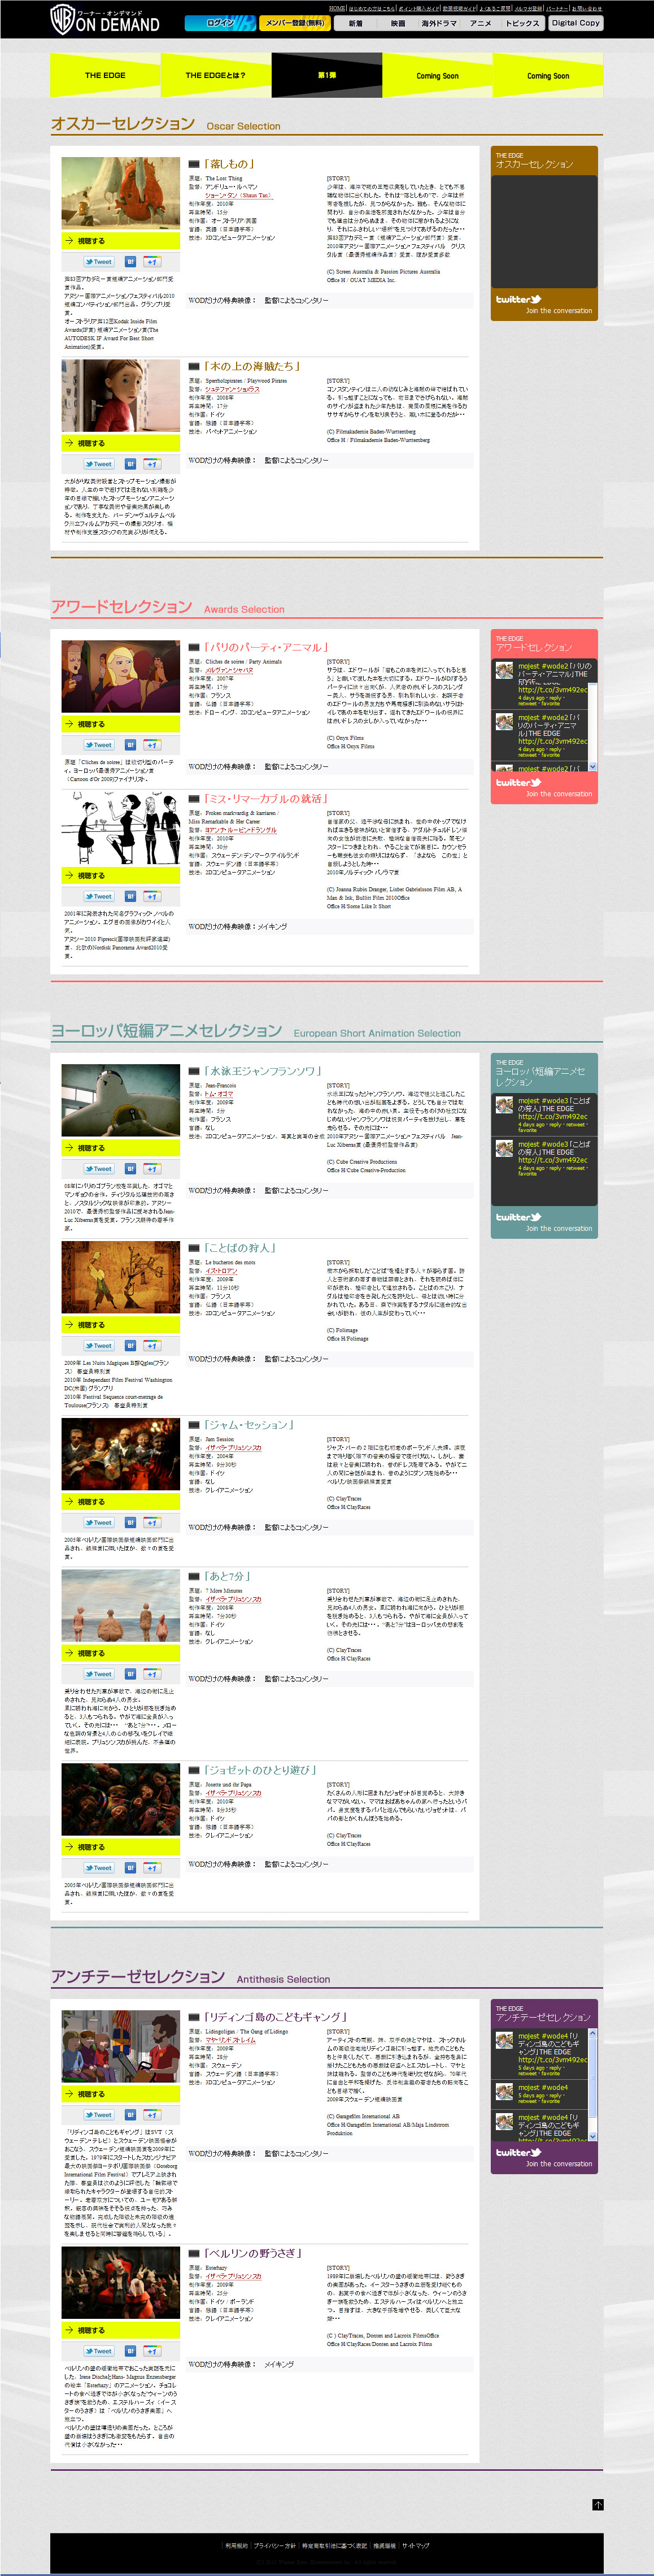The image size is (654, 2576).
Task: Click 視聴する for 「パリのパーティ・アニマル」
Action: (x=120, y=724)
